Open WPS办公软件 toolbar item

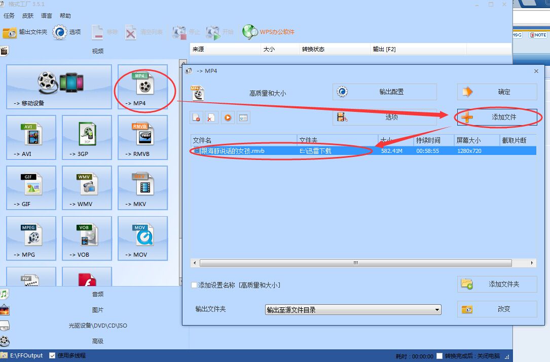pos(268,32)
